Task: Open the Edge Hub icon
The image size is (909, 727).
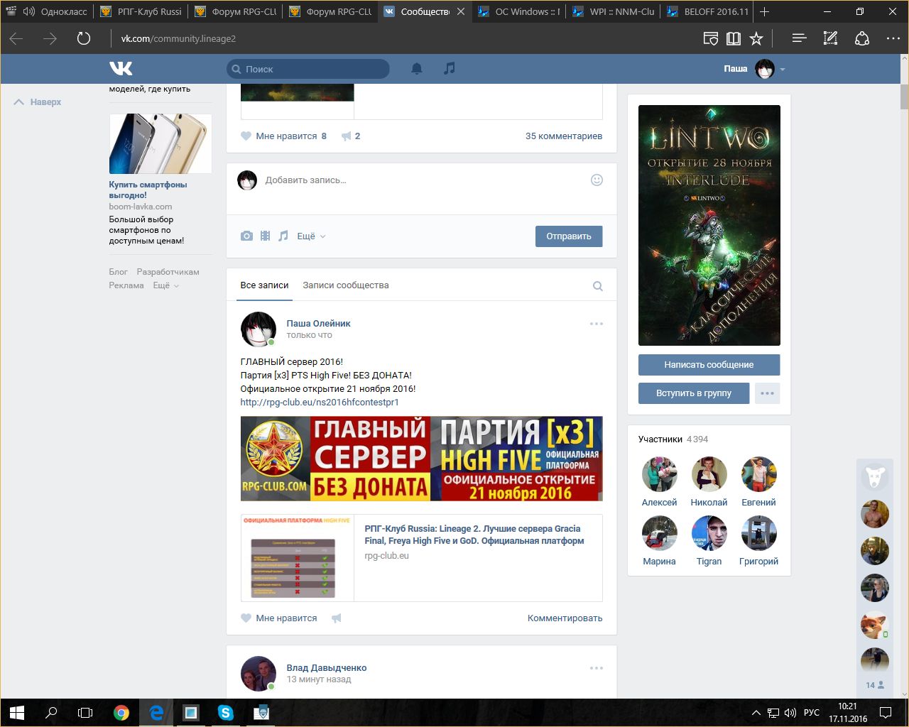Action: coord(799,38)
